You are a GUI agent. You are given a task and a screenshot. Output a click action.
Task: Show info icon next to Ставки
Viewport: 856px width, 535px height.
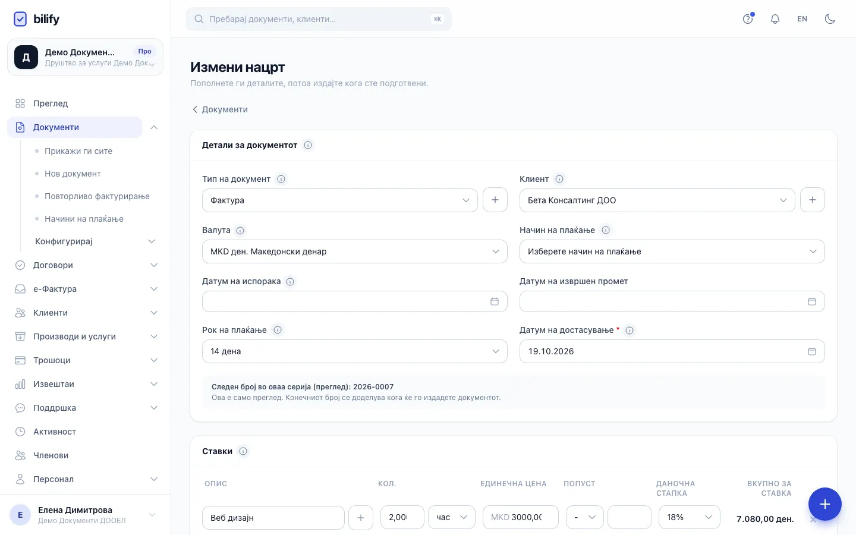point(243,451)
